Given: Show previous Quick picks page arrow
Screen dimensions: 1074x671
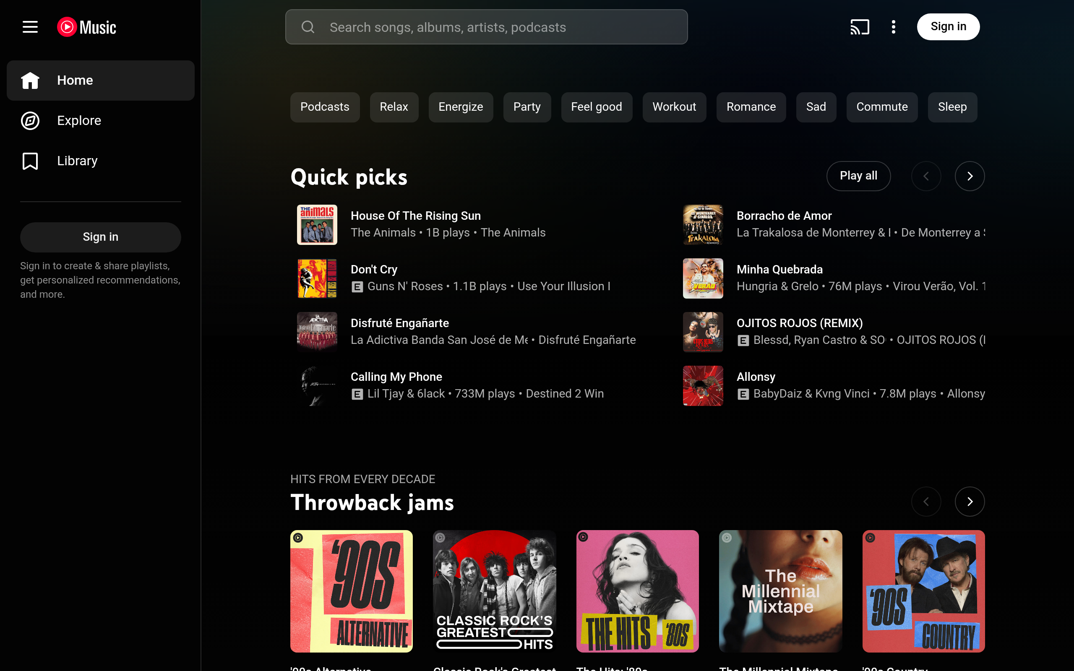Looking at the screenshot, I should click(x=926, y=176).
